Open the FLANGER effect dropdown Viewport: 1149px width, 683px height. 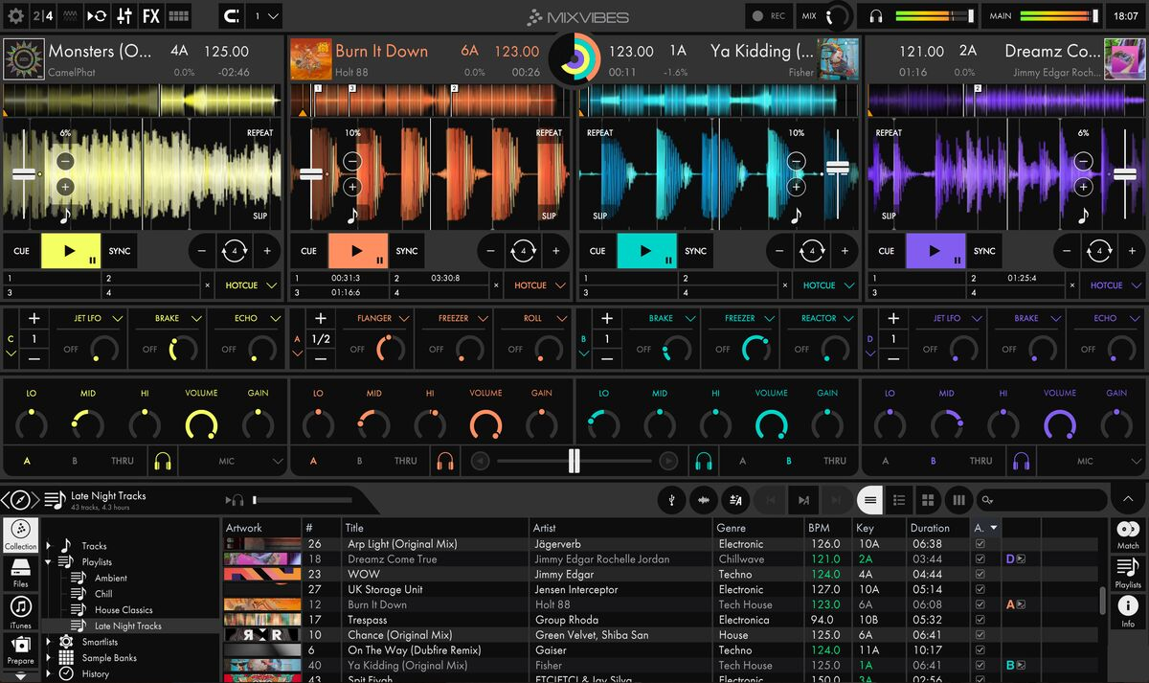coord(382,318)
